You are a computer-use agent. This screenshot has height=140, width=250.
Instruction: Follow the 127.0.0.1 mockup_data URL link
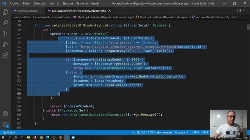(141, 47)
